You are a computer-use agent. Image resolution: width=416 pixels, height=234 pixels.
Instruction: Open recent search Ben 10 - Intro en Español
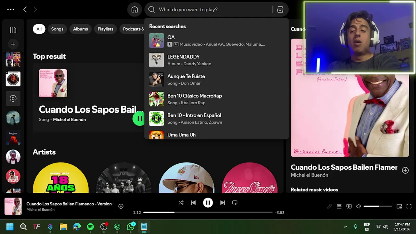coord(216,119)
